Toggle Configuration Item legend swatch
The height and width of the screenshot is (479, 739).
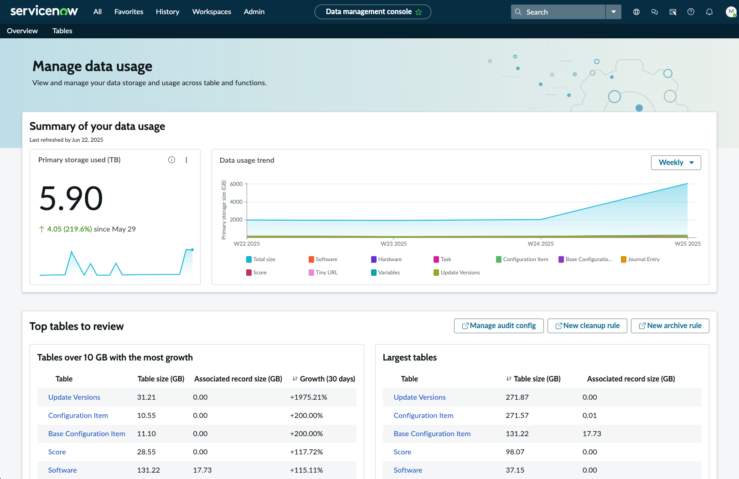point(499,259)
